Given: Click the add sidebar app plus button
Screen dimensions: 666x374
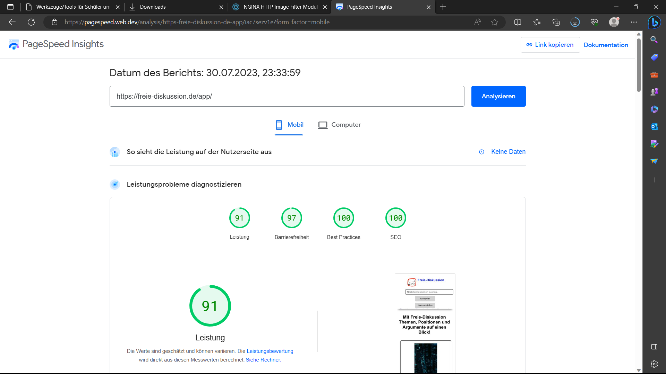Looking at the screenshot, I should (654, 180).
